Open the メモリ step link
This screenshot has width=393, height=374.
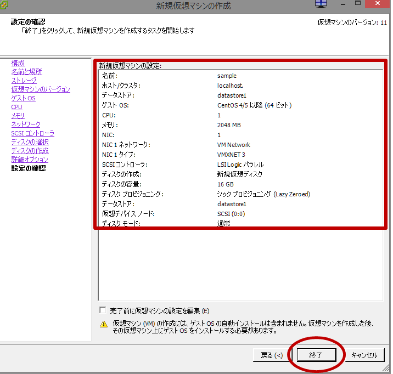[x=18, y=116]
